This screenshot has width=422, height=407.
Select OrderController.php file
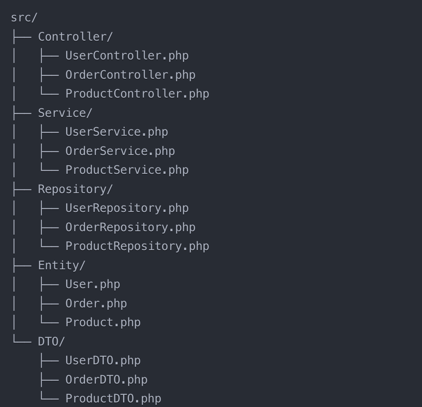click(131, 75)
